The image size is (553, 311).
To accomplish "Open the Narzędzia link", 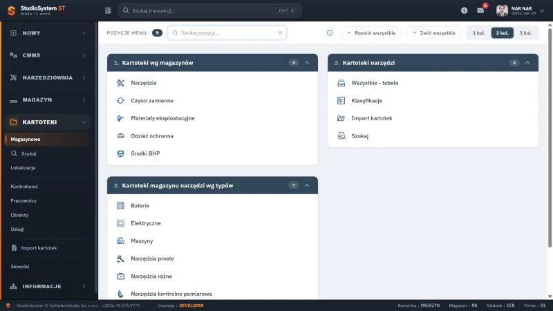I will [144, 83].
